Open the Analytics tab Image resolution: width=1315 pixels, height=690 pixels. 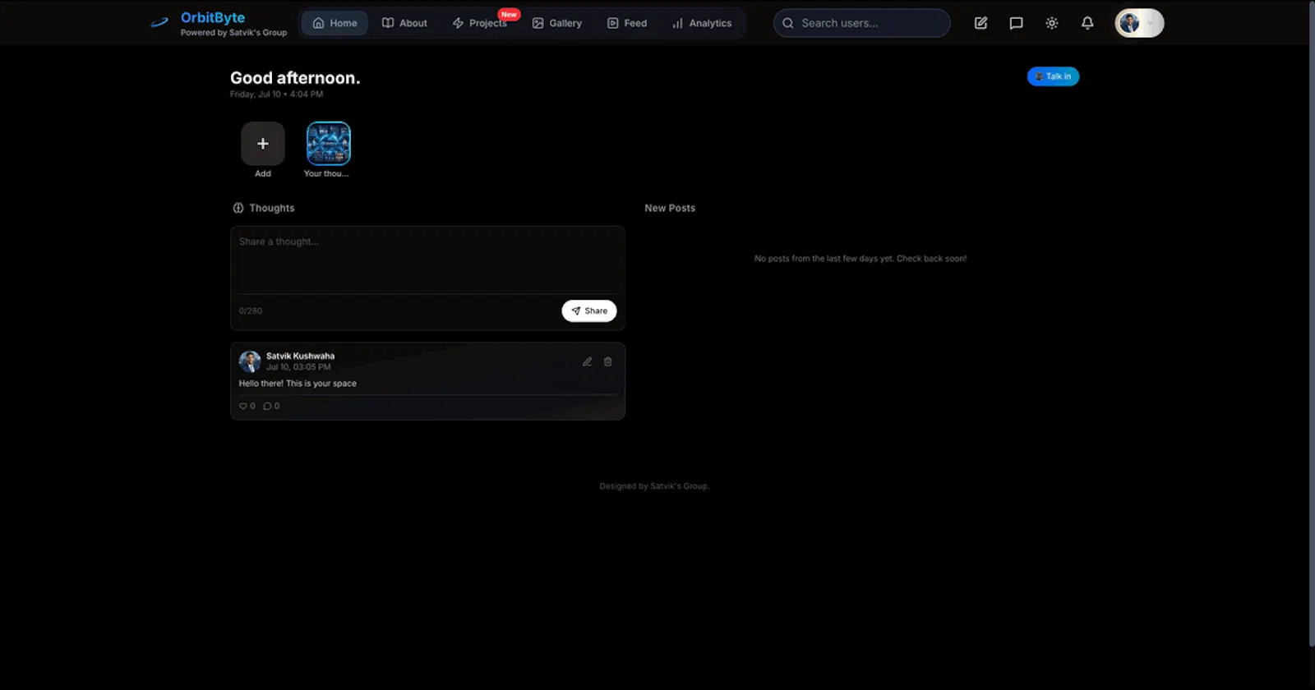pos(702,23)
